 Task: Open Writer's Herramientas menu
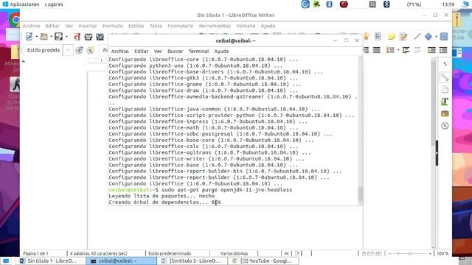click(215, 26)
